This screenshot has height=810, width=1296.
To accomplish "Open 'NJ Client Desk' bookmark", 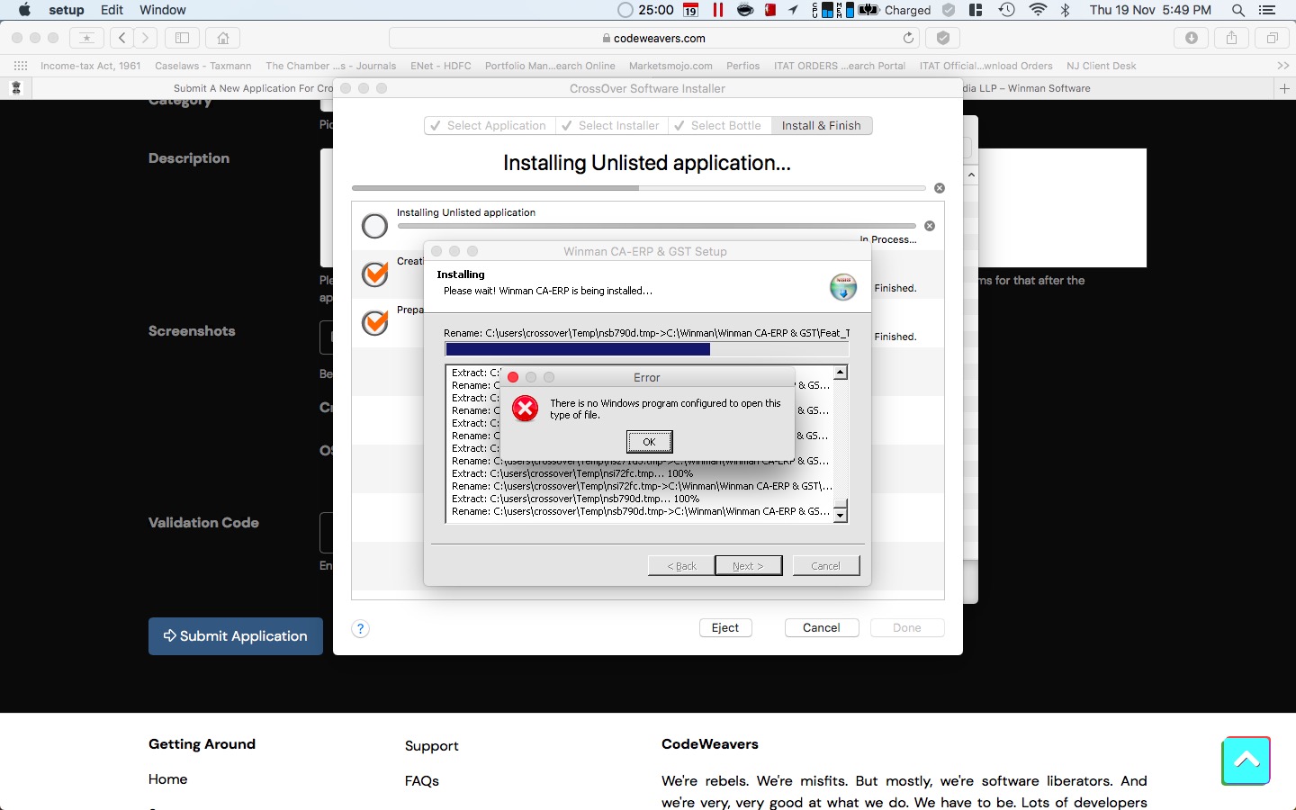I will tap(1102, 66).
